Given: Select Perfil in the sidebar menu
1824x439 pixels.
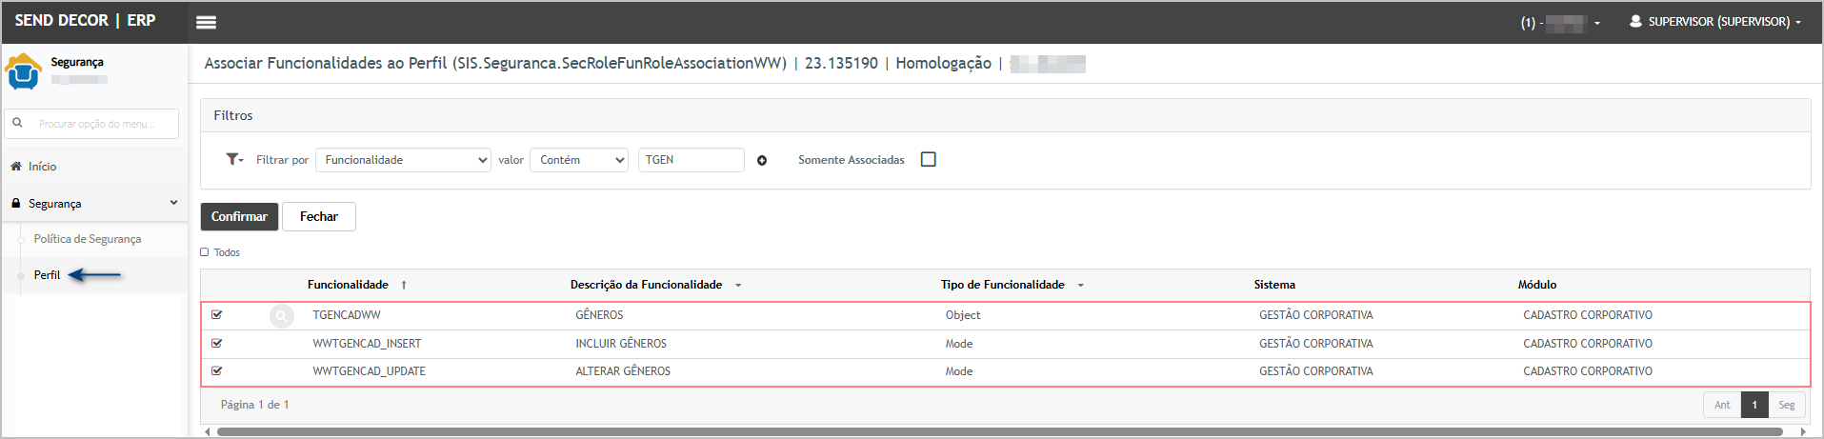Looking at the screenshot, I should [47, 275].
